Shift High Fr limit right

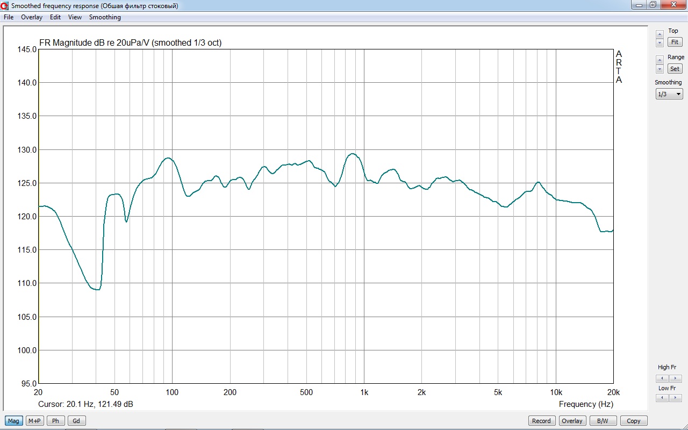click(x=676, y=378)
